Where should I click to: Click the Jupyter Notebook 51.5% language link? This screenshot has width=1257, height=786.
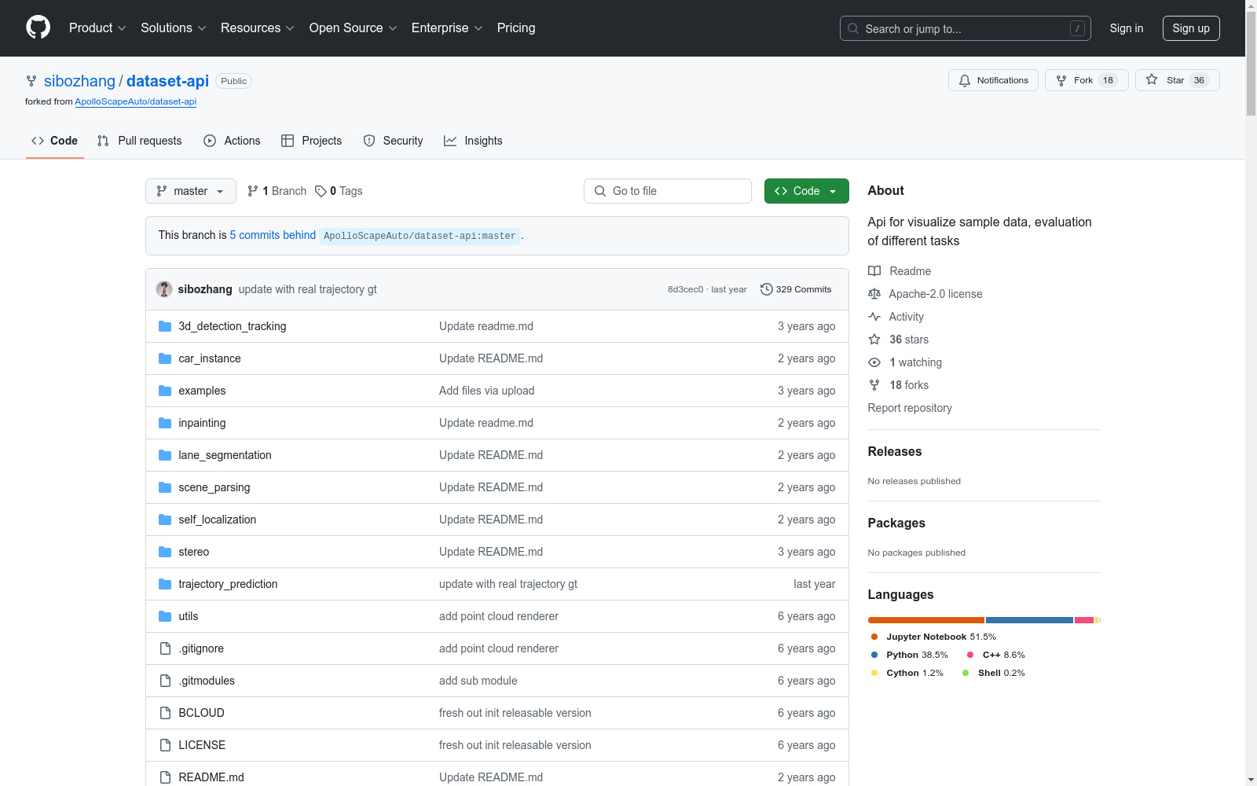933,637
